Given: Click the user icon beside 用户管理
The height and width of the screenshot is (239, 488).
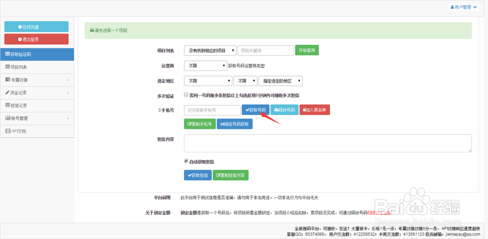Looking at the screenshot, I should tap(452, 7).
